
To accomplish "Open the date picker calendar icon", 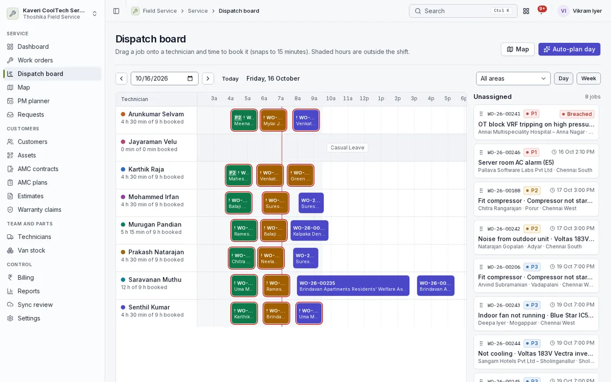I will click(x=190, y=78).
